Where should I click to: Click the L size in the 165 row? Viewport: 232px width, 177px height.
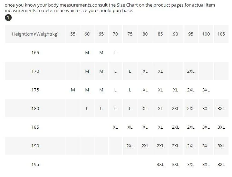115,52
